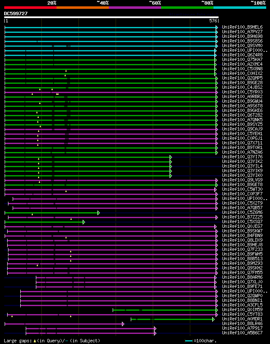
Task: Select the green arrowhead on the Q3YI76 alignment
Action: pyautogui.click(x=171, y=157)
